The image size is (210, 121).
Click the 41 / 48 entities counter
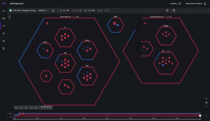pyautogui.click(x=64, y=10)
